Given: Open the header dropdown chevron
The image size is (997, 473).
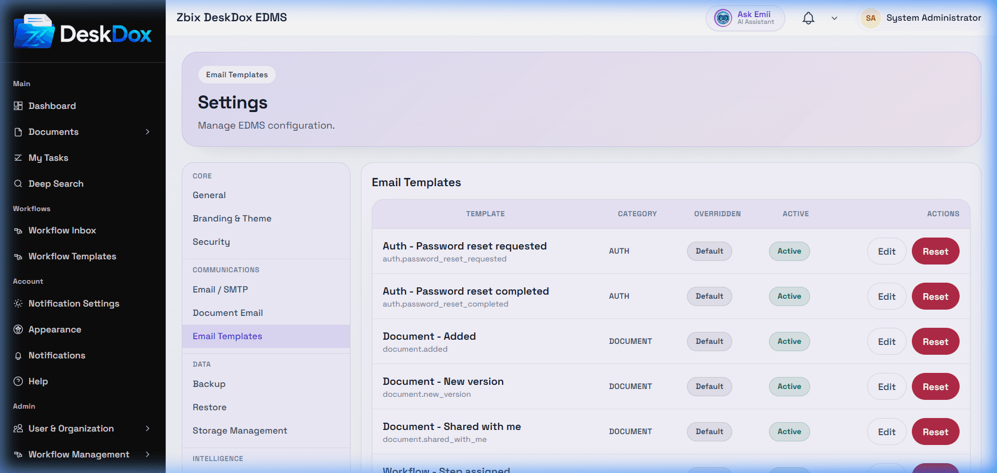Looking at the screenshot, I should pos(834,18).
